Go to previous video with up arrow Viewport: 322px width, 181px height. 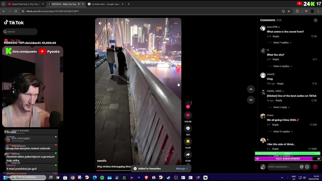point(251,89)
